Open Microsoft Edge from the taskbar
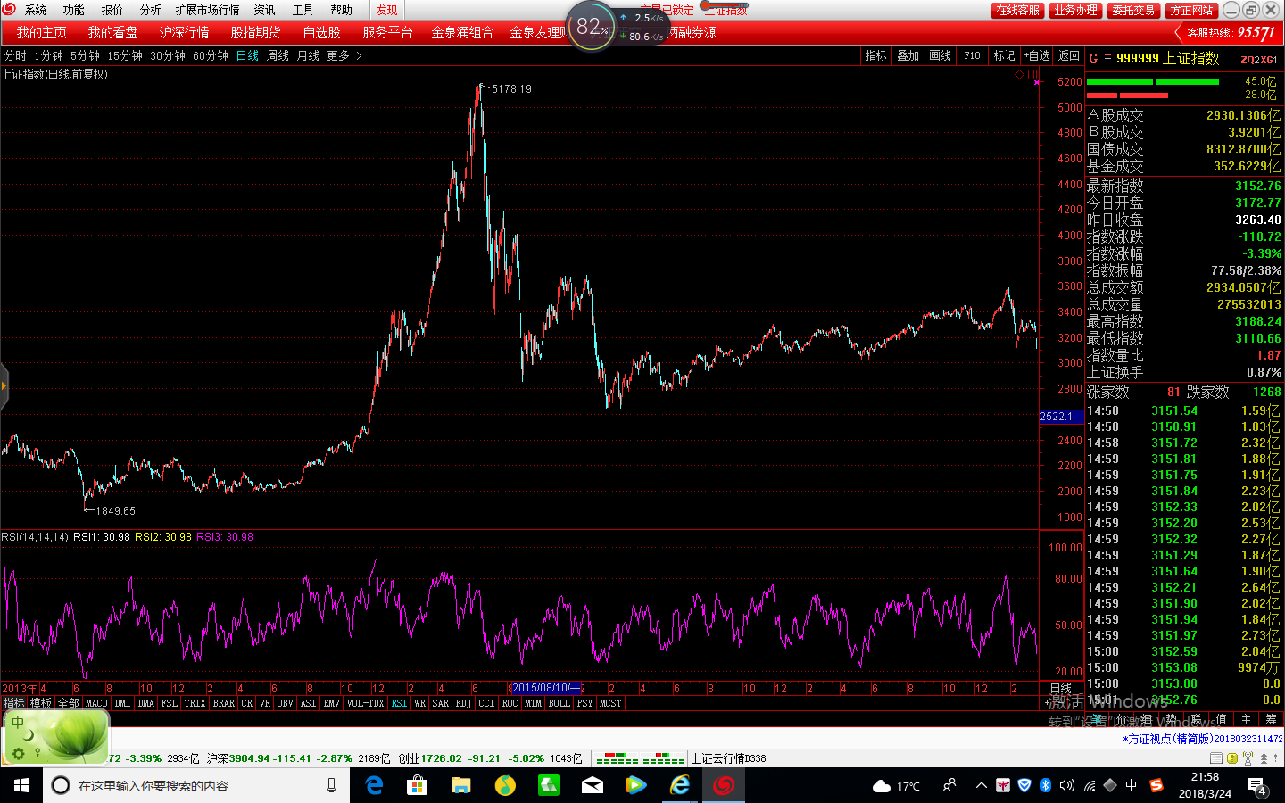 375,785
